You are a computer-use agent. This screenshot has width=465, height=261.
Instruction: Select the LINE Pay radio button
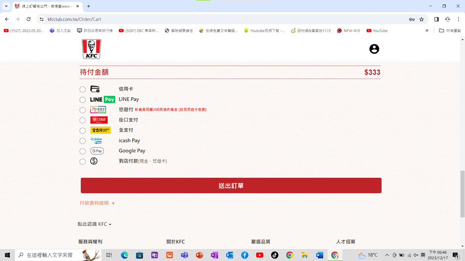(82, 100)
